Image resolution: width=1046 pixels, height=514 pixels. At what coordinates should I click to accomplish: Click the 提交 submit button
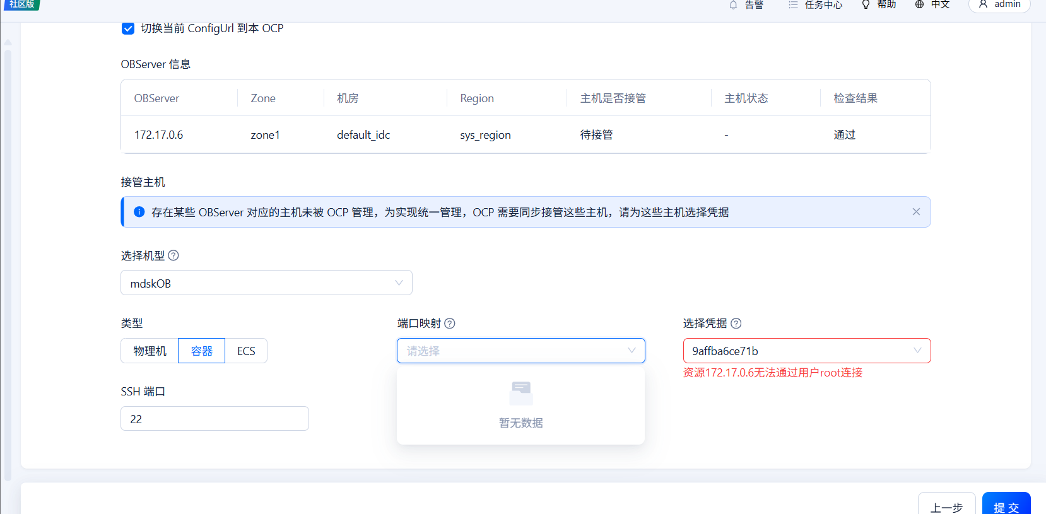pos(1007,504)
